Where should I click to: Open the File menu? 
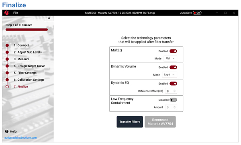(16, 13)
